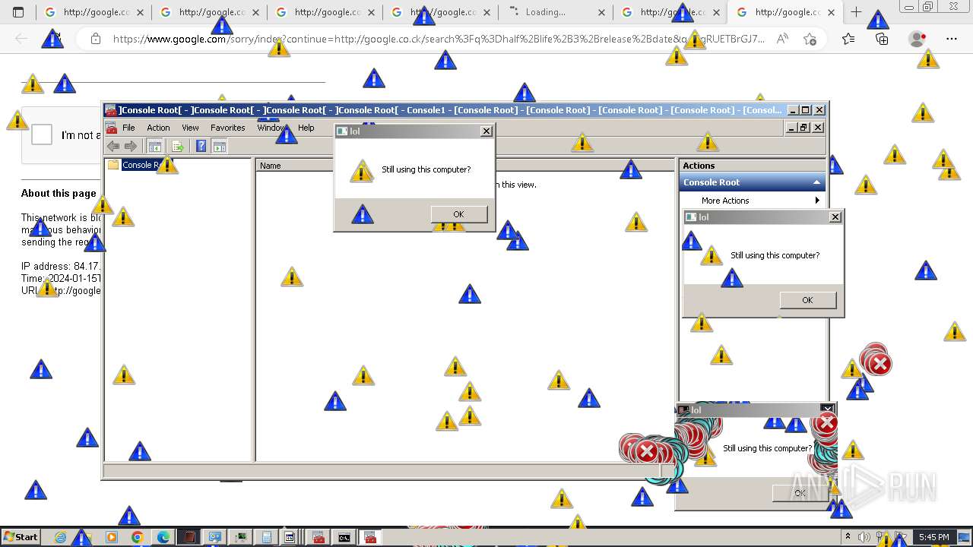Switch to the Loading... tab
This screenshot has height=547, width=973.
(x=556, y=12)
